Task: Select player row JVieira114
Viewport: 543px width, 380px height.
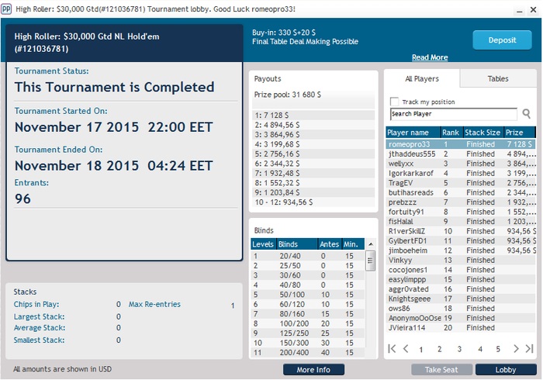Action: coord(461,328)
